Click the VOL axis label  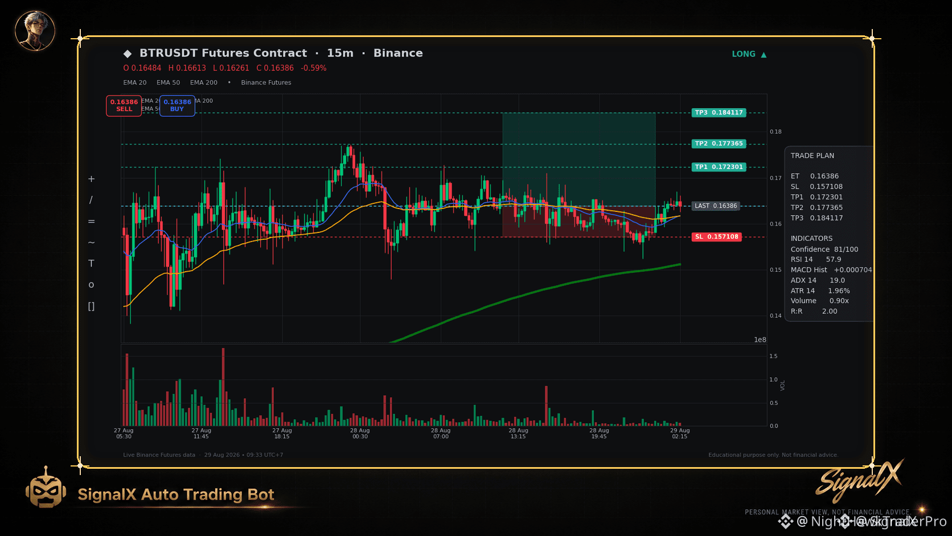click(783, 386)
